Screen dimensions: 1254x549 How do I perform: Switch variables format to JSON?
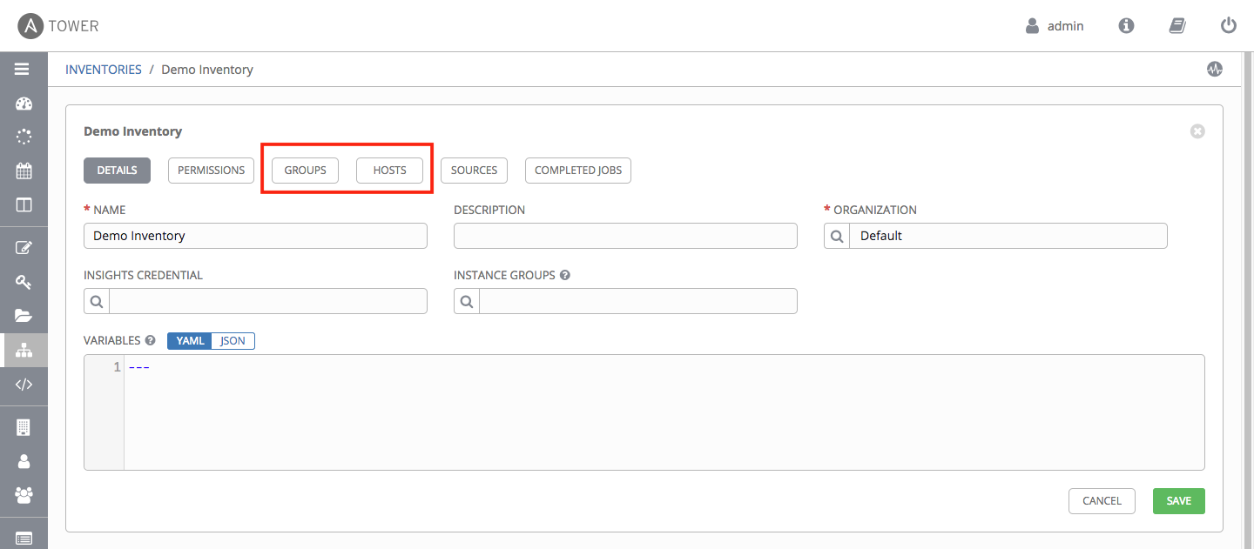pyautogui.click(x=233, y=341)
